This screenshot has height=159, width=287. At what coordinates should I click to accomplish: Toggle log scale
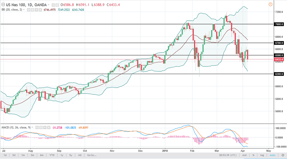[x=262, y=155]
